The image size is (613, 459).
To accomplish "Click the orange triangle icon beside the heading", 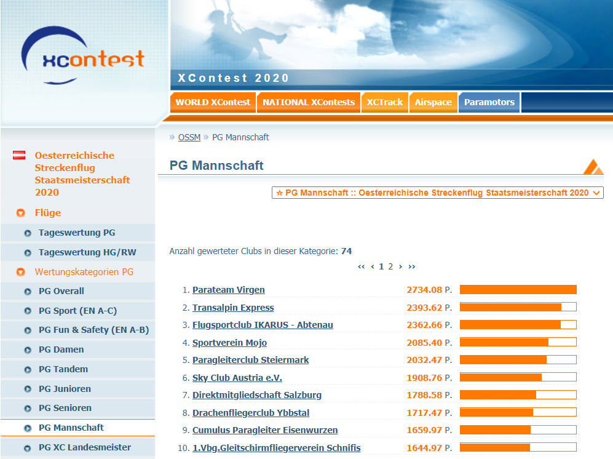I will (x=593, y=167).
